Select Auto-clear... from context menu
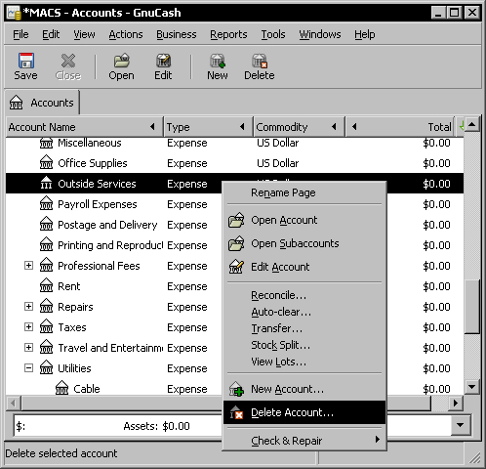 coord(304,312)
